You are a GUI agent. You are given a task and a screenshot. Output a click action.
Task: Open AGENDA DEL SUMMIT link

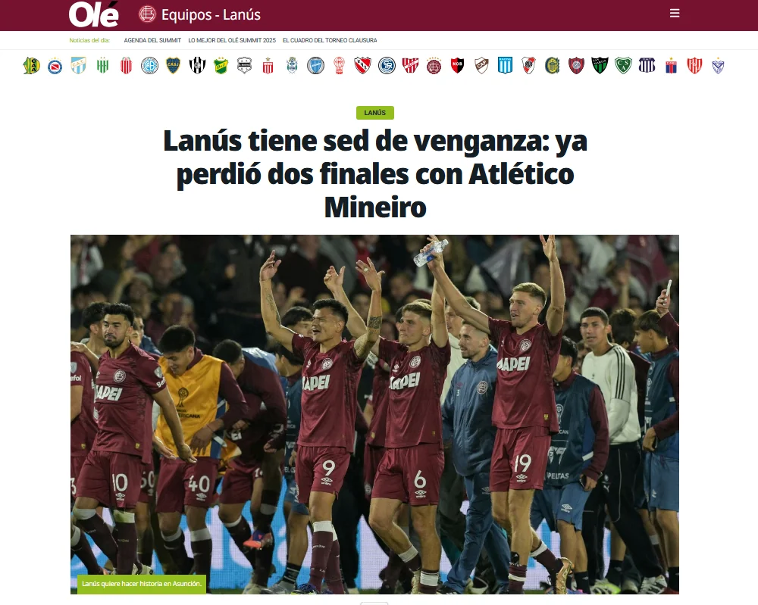pyautogui.click(x=152, y=40)
